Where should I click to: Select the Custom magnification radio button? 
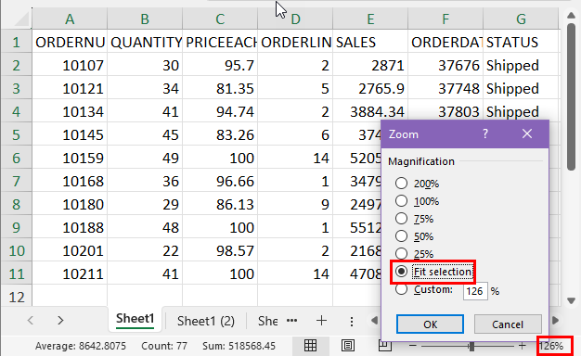click(401, 289)
